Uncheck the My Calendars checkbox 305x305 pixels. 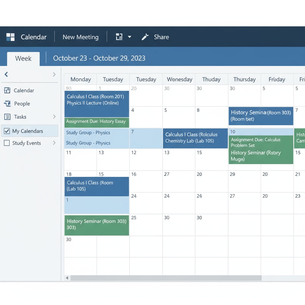point(7,131)
